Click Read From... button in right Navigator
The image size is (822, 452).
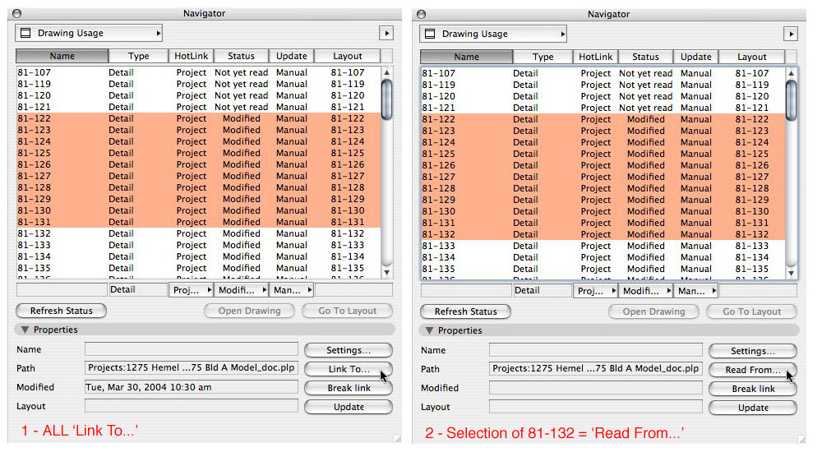(753, 370)
